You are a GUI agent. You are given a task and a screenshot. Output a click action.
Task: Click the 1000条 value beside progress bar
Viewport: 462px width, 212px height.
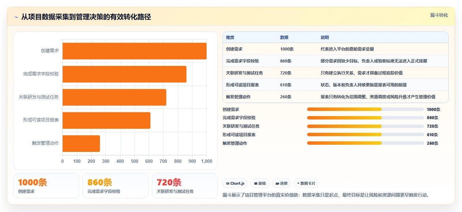434,109
